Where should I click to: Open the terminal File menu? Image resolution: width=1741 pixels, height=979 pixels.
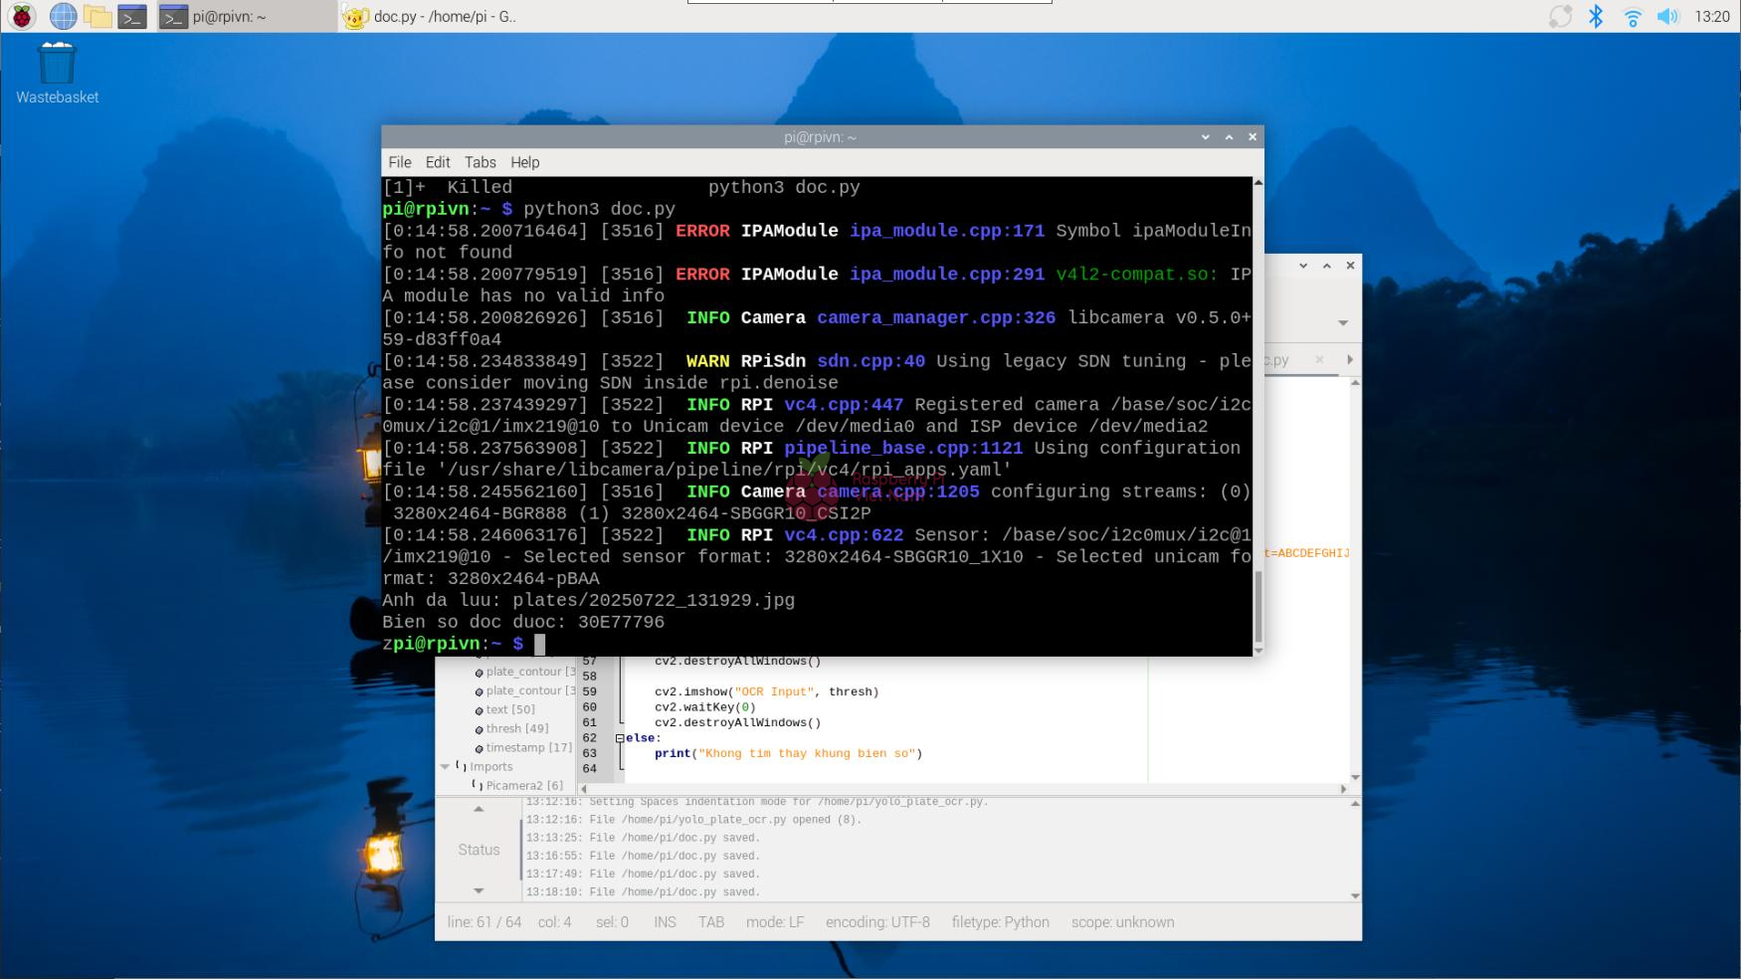tap(400, 162)
